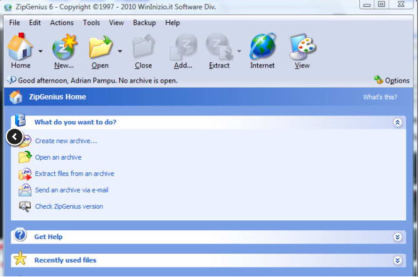Click the 'Check ZipGenius version' link
419x277 pixels.
pyautogui.click(x=69, y=206)
